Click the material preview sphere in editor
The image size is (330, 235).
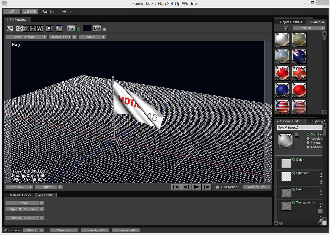tap(285, 141)
